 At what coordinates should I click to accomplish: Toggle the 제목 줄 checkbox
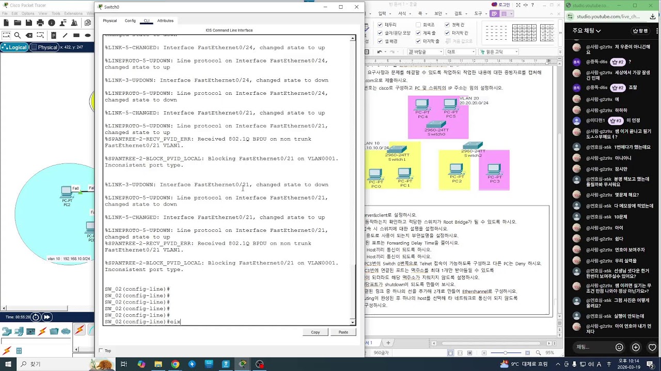[x=418, y=33]
